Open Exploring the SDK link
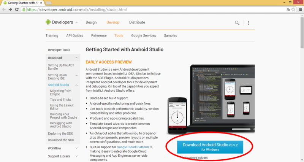The image size is (304, 162). pos(60,133)
